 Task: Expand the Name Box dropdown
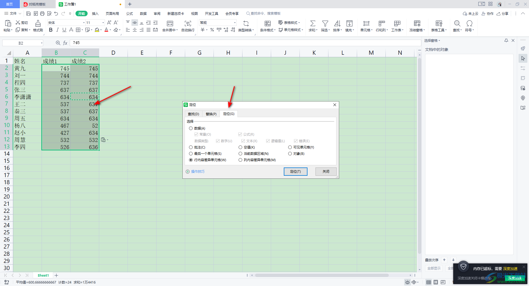42,43
